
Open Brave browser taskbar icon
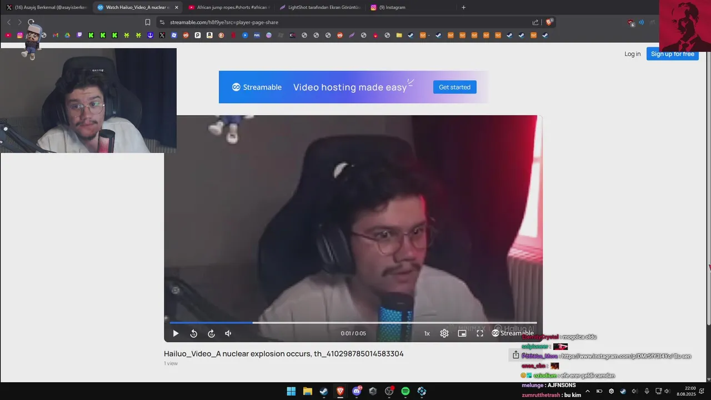[x=340, y=391]
